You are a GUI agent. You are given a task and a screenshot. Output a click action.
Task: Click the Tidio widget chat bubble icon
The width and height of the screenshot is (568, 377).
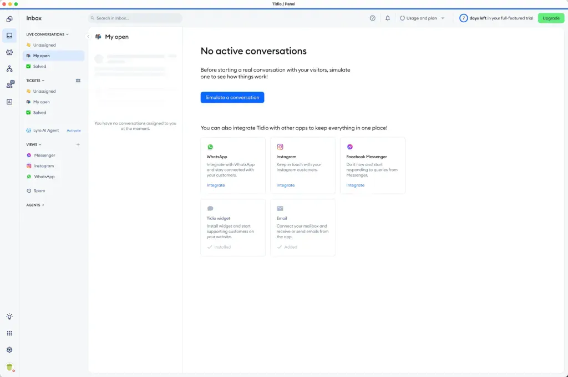210,208
